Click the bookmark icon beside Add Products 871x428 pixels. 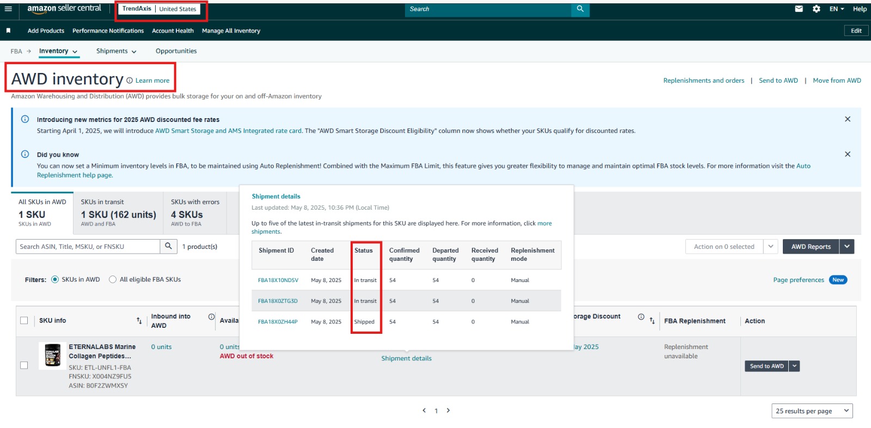click(8, 30)
